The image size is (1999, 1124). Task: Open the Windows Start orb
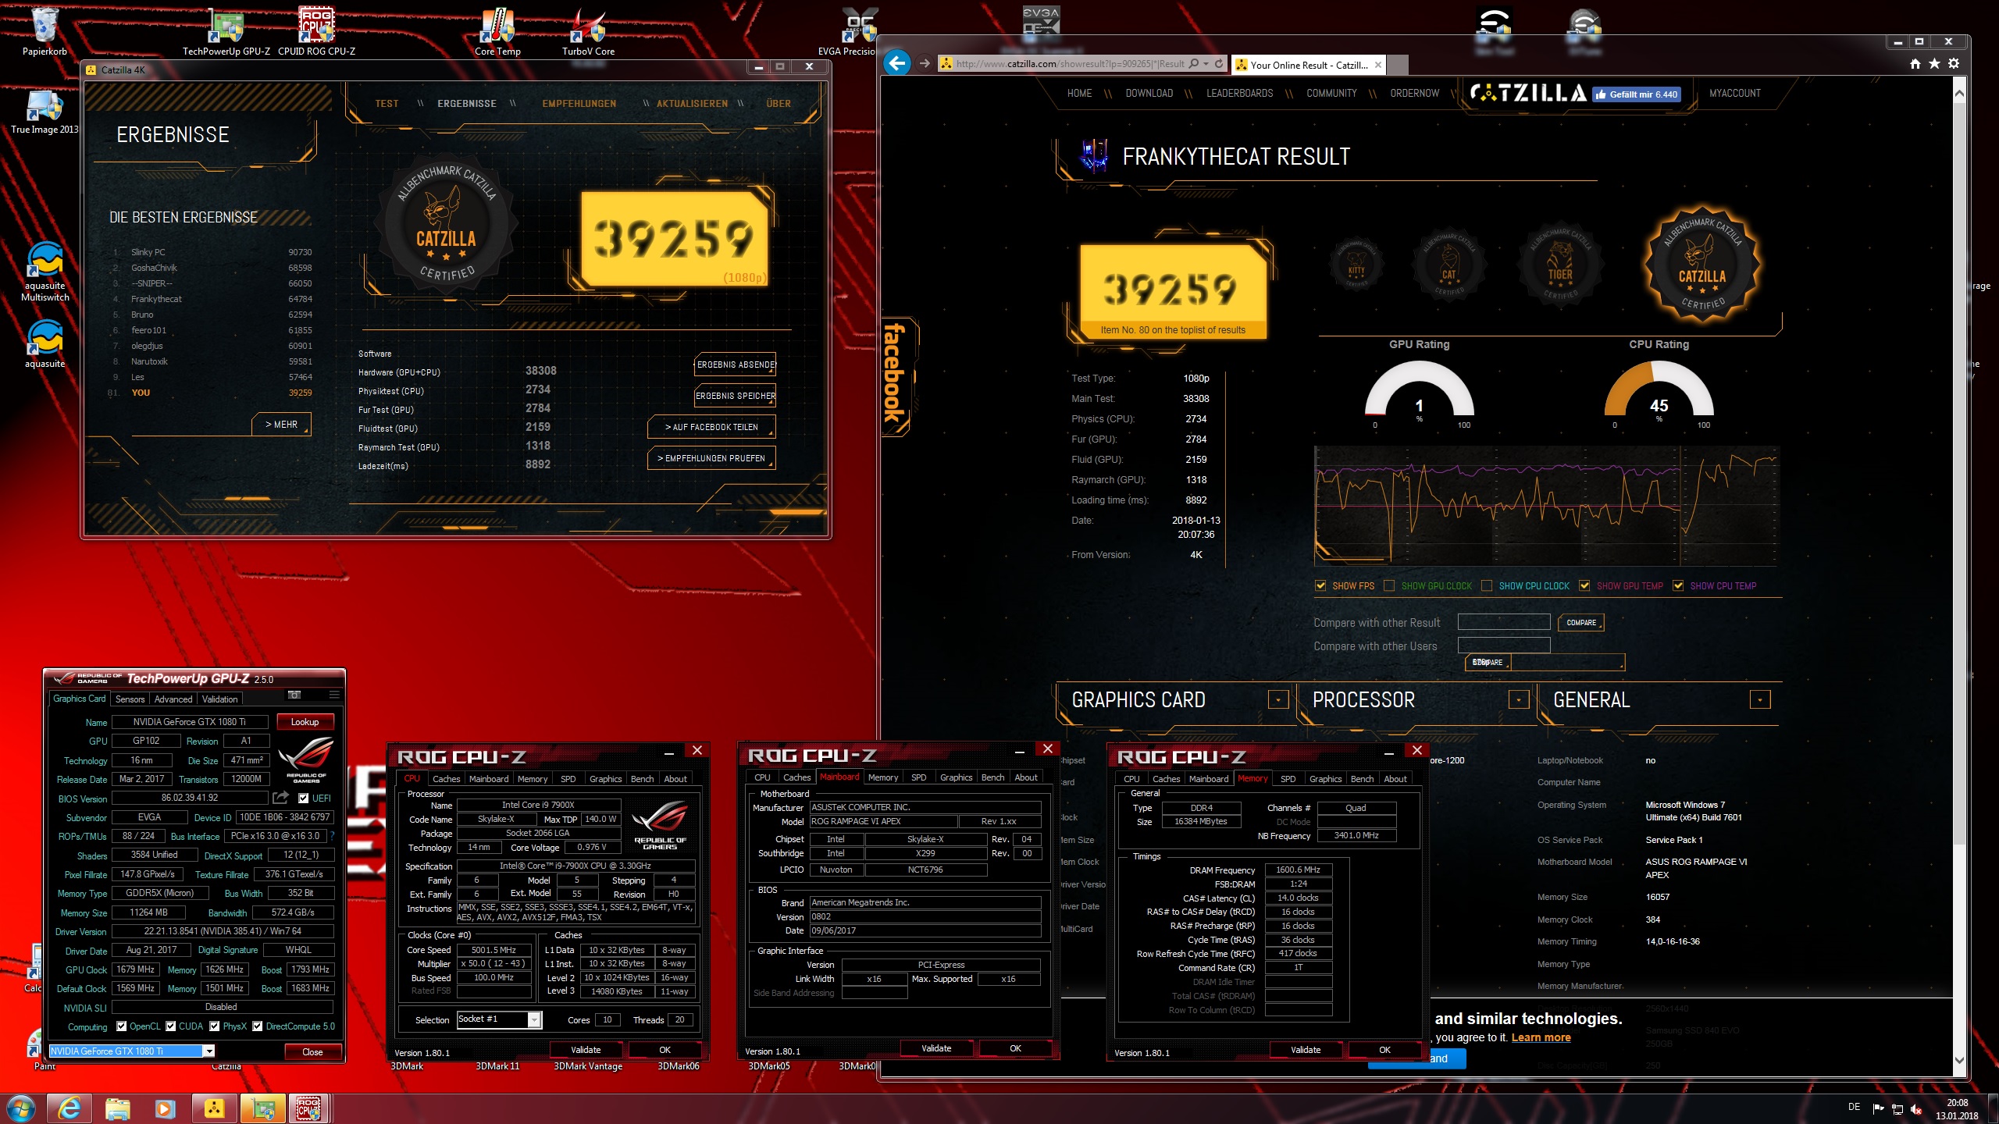tap(20, 1108)
